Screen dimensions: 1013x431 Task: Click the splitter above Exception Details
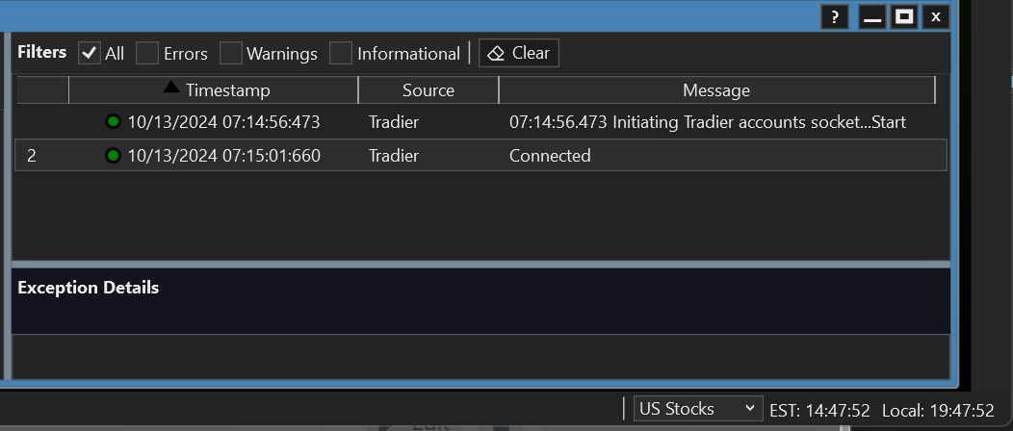coord(481,264)
